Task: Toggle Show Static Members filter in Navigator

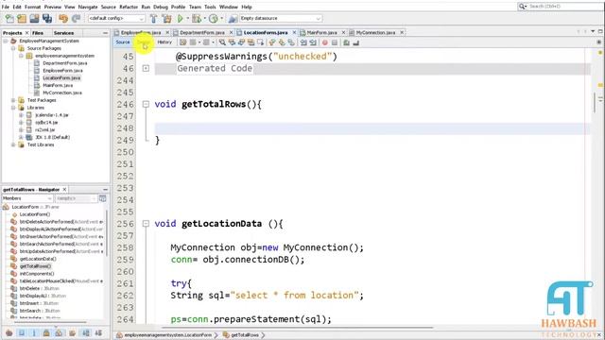Action: click(x=34, y=332)
